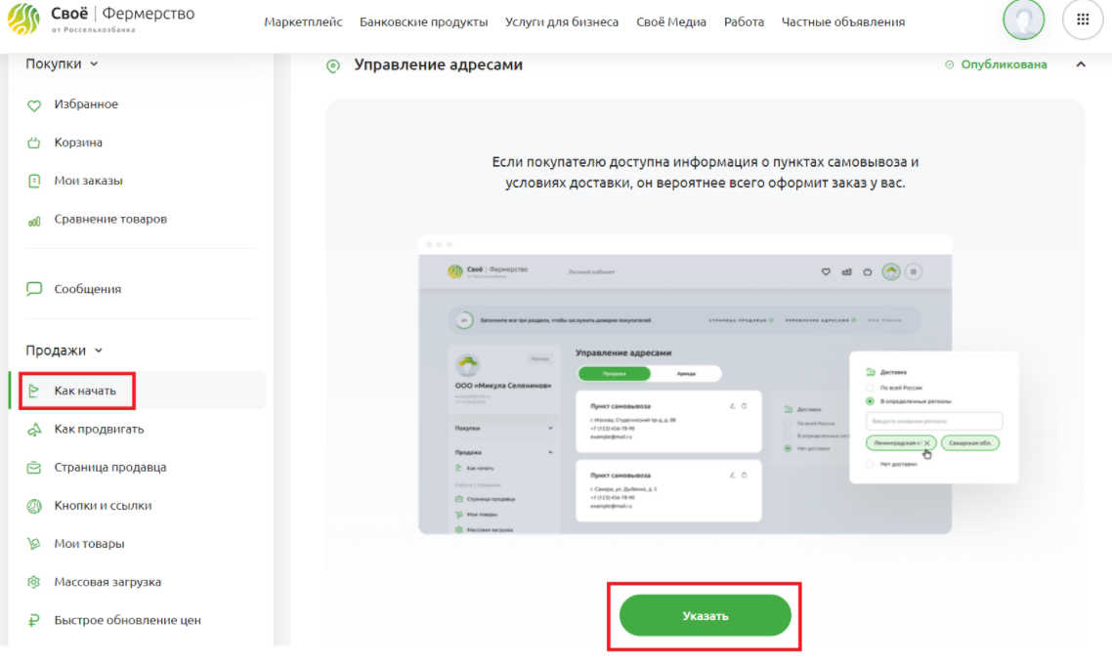This screenshot has height=663, width=1112.
Task: Open Быстрое обновление цен in sidebar
Action: [x=127, y=620]
